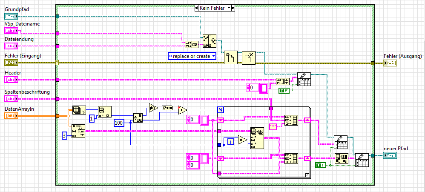Viewport: 425px width, 192px height.
Task: Select lower Build Array node inside For Loop
Action: click(291, 158)
